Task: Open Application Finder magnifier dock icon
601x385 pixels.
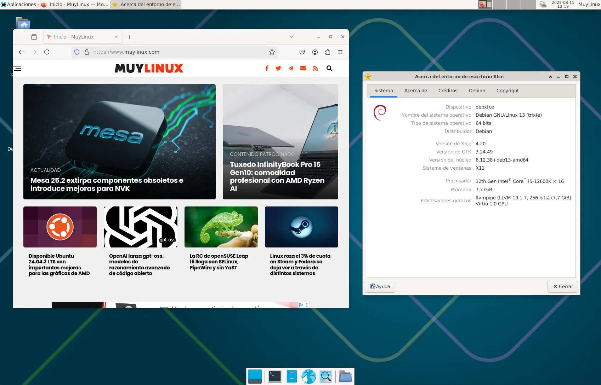Action: coord(326,377)
